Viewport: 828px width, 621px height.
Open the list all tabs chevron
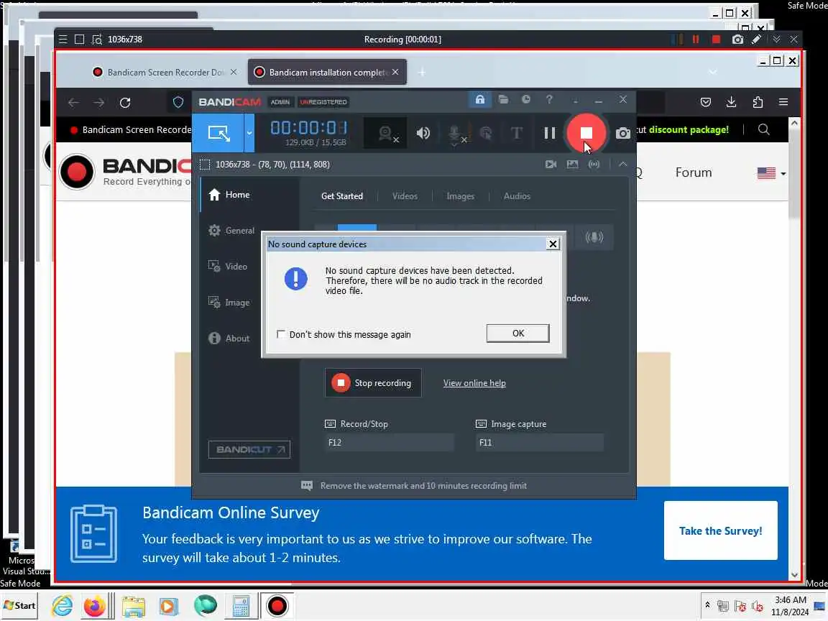tap(713, 73)
